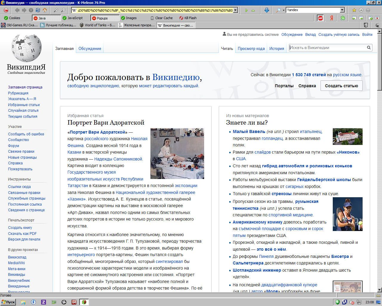The image size is (382, 306).
Task: Open the Порталы link
Action: (284, 86)
